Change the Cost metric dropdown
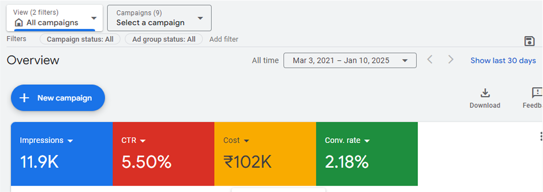 click(246, 141)
